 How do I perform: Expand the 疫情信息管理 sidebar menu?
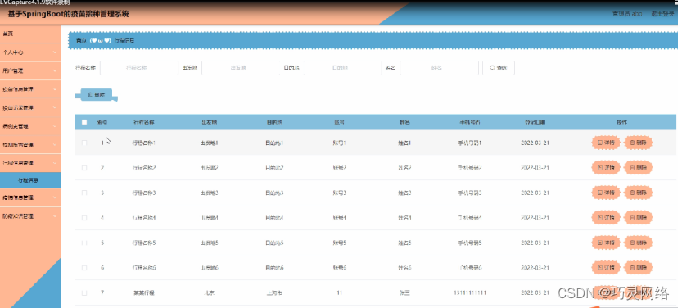pyautogui.click(x=30, y=197)
